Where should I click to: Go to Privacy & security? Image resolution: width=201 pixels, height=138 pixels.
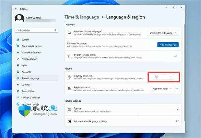coord(37,97)
